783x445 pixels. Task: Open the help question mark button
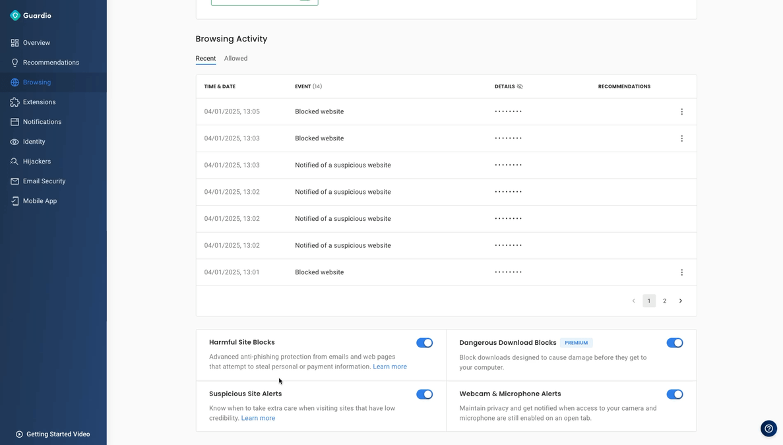[x=768, y=428]
